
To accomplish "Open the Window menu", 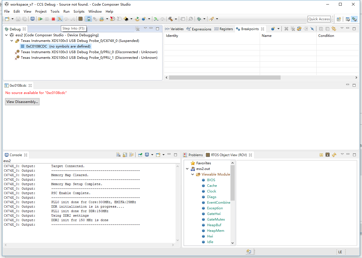I will [95, 12].
